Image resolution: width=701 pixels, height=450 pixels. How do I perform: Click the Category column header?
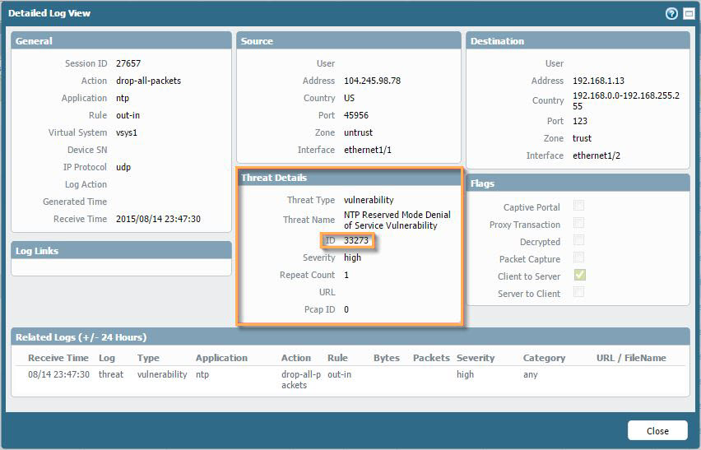pos(544,358)
